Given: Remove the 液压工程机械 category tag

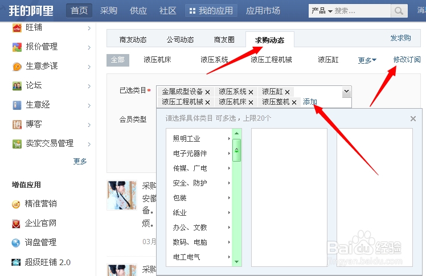Looking at the screenshot, I should (x=207, y=102).
